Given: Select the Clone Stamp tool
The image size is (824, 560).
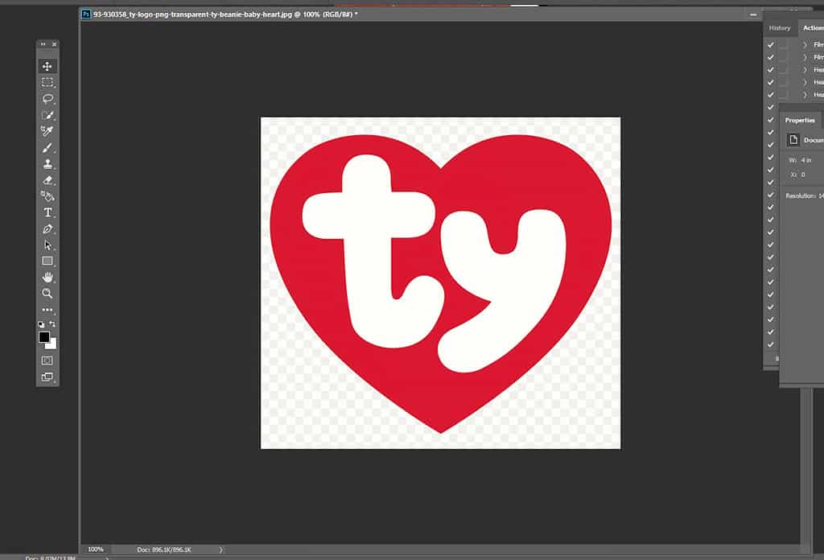Looking at the screenshot, I should pyautogui.click(x=47, y=164).
